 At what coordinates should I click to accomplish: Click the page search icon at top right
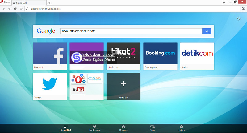[x=238, y=18]
